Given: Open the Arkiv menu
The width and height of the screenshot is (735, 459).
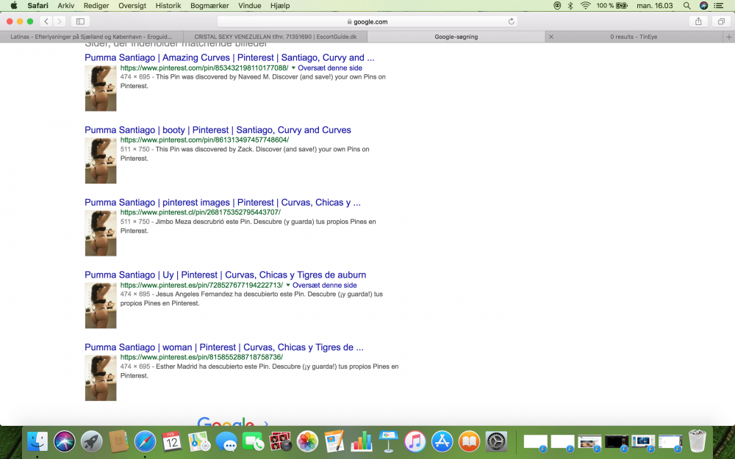Looking at the screenshot, I should pyautogui.click(x=65, y=6).
